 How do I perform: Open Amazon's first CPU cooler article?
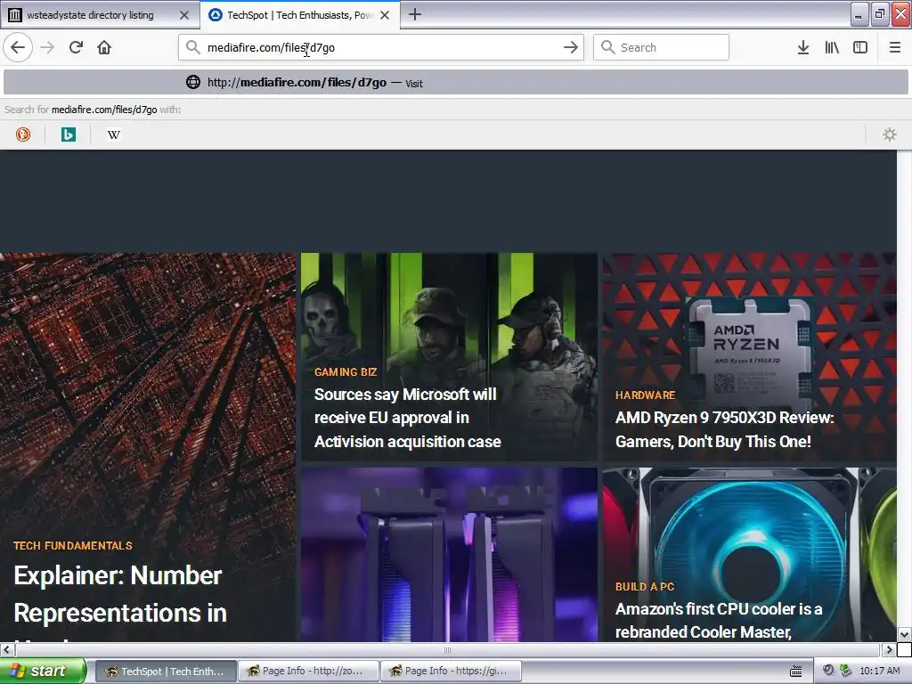[x=719, y=620]
